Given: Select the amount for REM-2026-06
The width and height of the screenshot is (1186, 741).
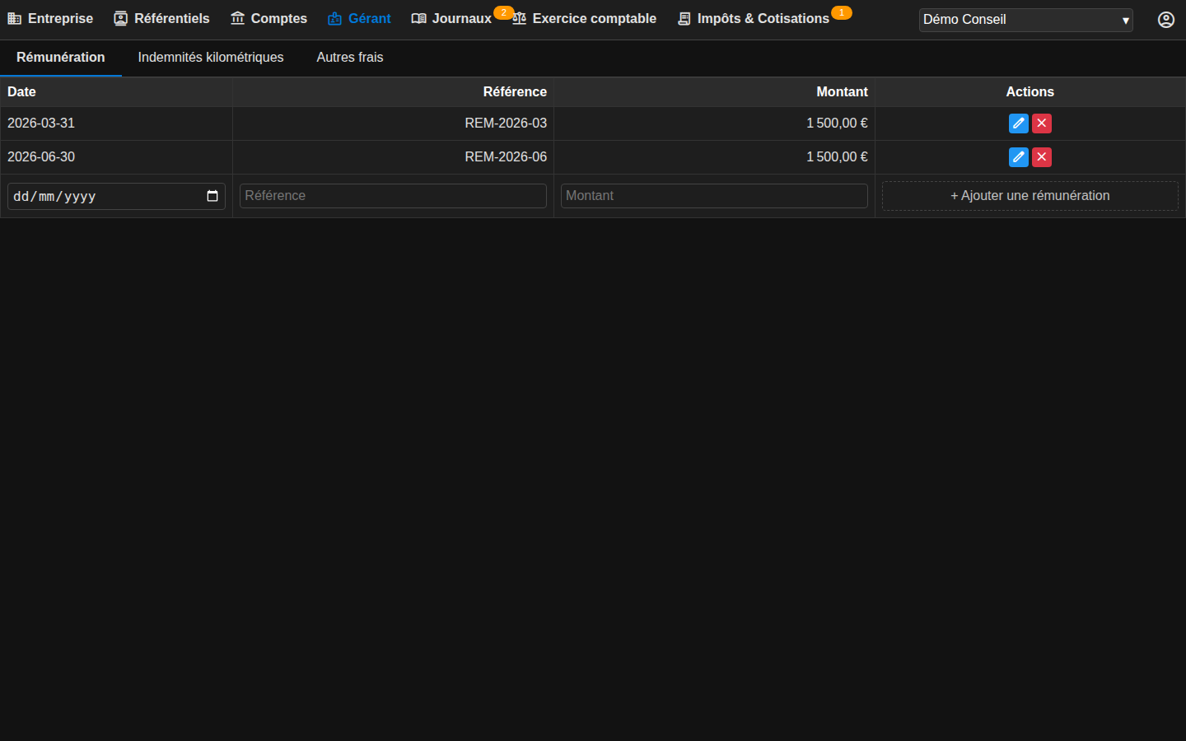Looking at the screenshot, I should point(714,157).
